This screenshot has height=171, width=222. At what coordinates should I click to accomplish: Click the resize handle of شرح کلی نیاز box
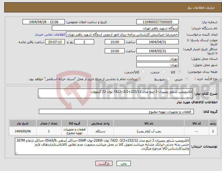coord(39,97)
